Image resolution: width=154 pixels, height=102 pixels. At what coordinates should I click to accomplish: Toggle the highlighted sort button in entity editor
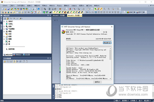pyautogui.click(x=14, y=61)
